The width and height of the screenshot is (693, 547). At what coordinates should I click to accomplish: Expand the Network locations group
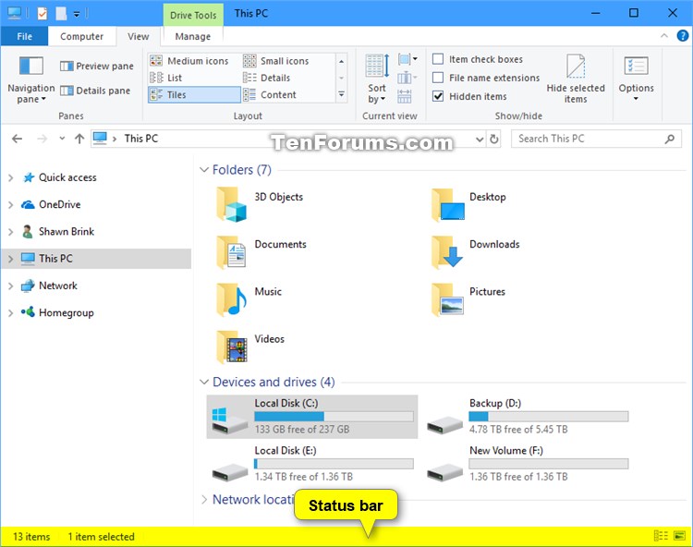[204, 499]
